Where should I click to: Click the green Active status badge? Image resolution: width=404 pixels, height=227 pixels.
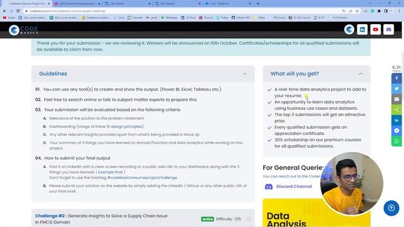pos(208,219)
